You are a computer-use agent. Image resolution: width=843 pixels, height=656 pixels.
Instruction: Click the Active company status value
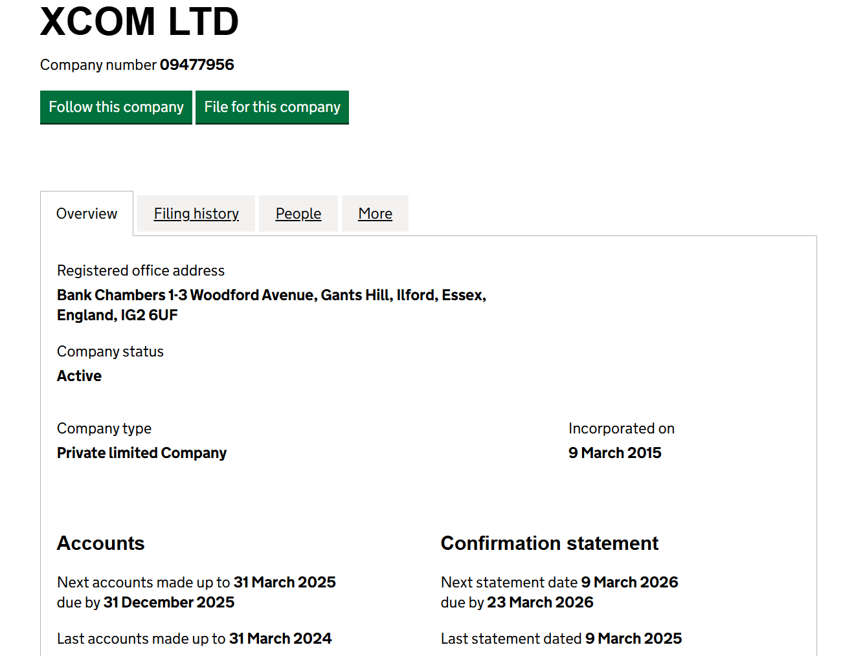pyautogui.click(x=79, y=376)
